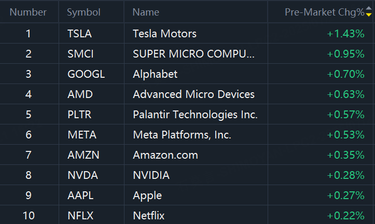Select row number 4 cell
375x224 pixels.
[x=29, y=94]
